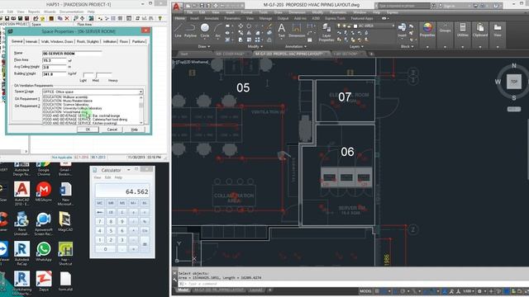Click the red delete icon in HAP toolbar
The height and width of the screenshot is (297, 529).
[x=67, y=18]
